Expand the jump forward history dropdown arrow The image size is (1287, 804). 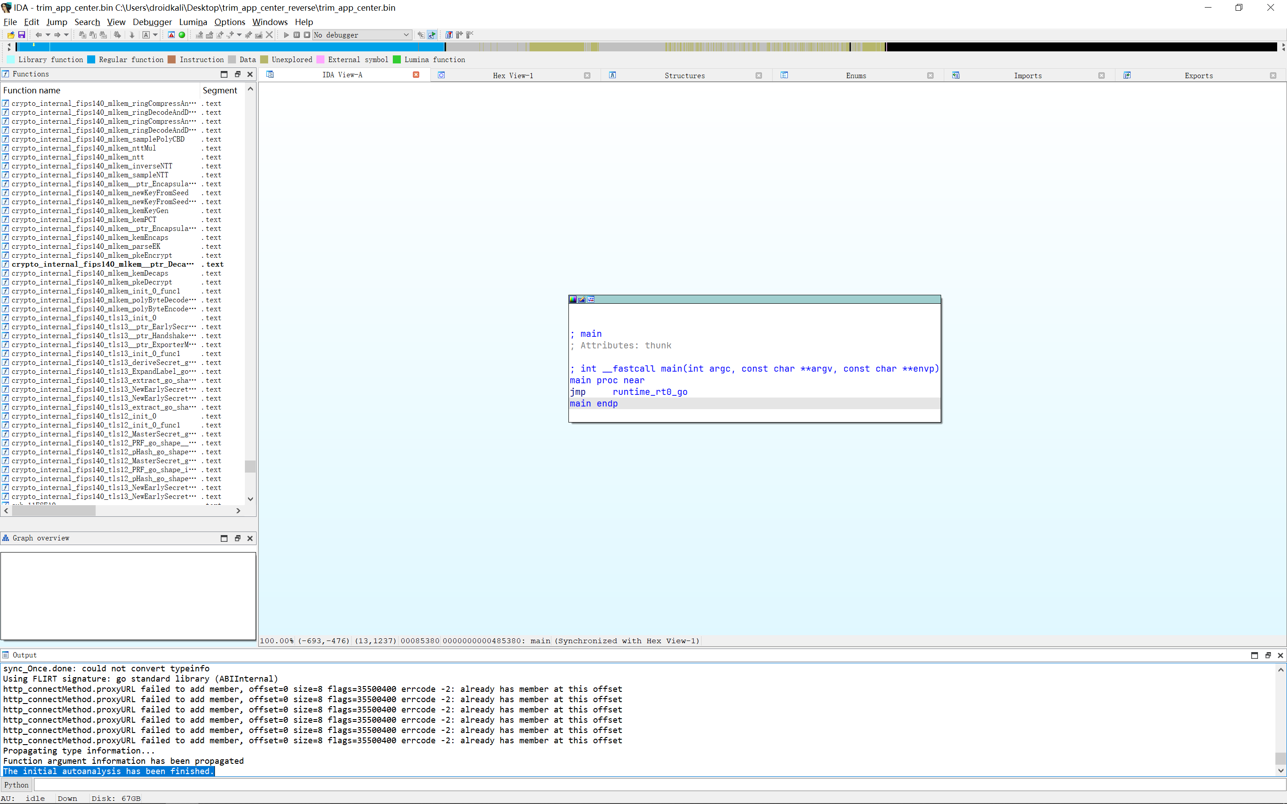coord(66,35)
